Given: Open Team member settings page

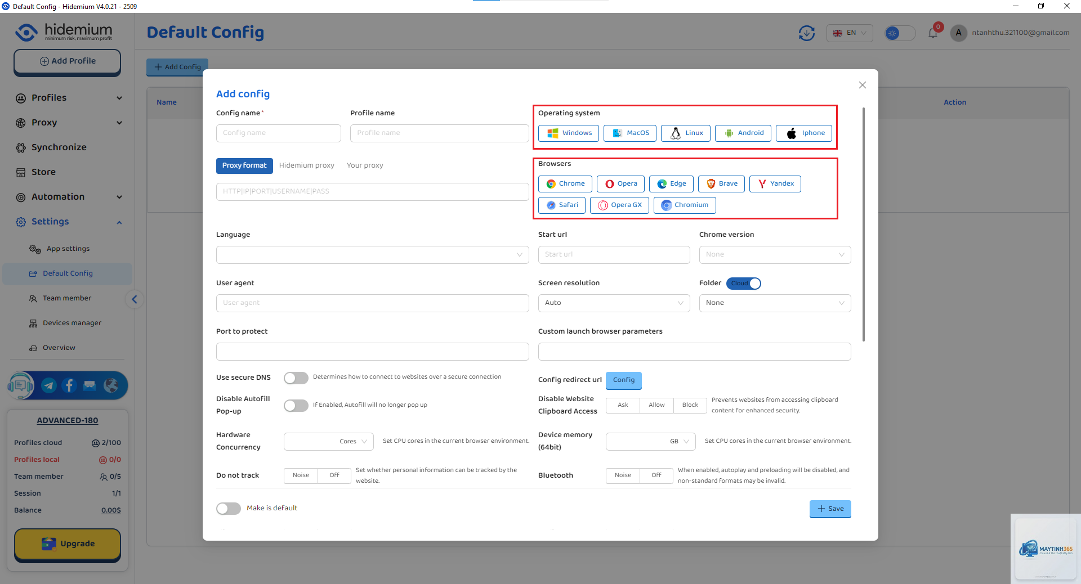Looking at the screenshot, I should tap(68, 298).
